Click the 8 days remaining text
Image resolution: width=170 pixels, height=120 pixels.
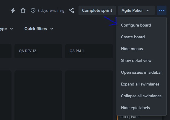[x=51, y=11]
